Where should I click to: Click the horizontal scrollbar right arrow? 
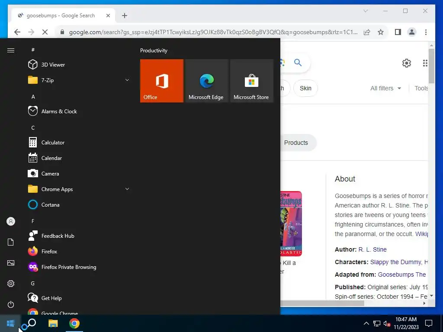click(424, 303)
